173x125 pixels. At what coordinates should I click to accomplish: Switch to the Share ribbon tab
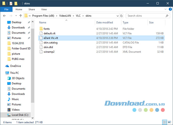(32, 10)
